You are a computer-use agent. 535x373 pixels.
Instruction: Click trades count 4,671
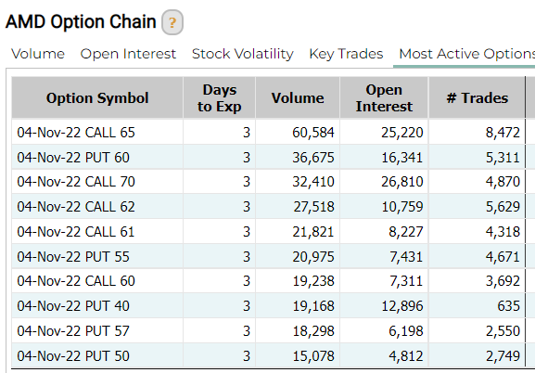click(503, 257)
